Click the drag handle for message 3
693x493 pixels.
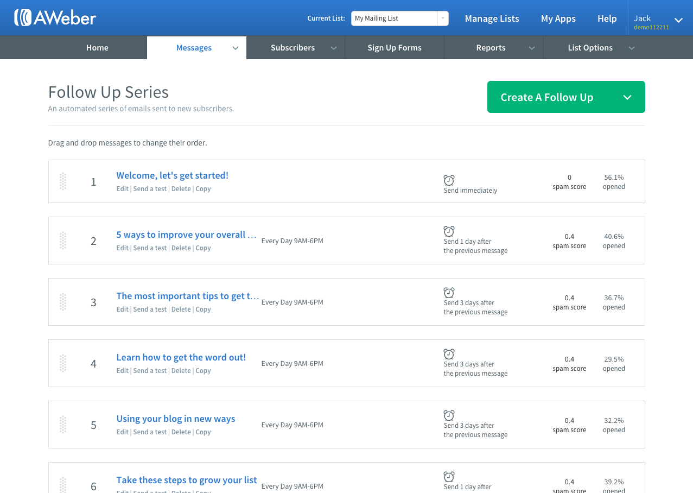(63, 302)
